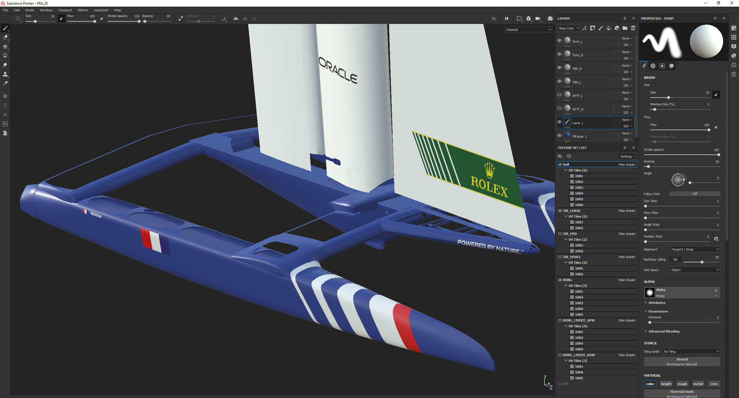Viewport: 739px width, 398px height.
Task: Select the Clone stamp tool
Action: pyautogui.click(x=5, y=74)
